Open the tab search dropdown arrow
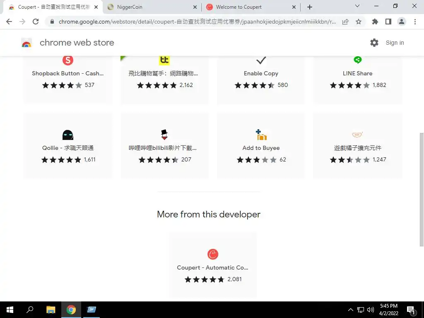The height and width of the screenshot is (318, 424). pos(357,6)
